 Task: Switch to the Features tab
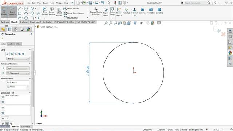click(x=5, y=22)
